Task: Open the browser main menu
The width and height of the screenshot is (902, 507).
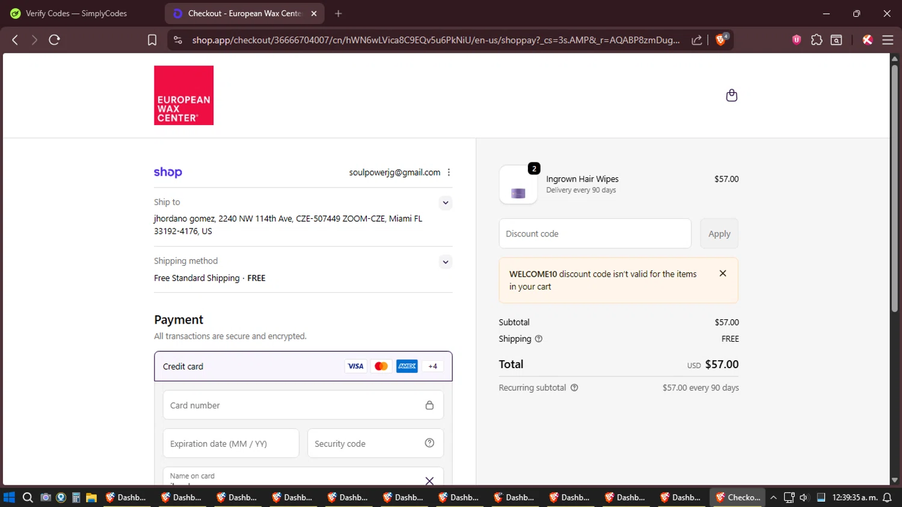Action: coord(888,40)
